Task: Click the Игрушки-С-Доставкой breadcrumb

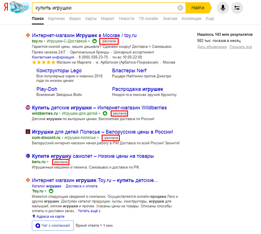Action: click(67, 41)
